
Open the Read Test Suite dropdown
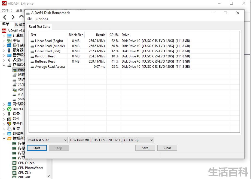47,140
